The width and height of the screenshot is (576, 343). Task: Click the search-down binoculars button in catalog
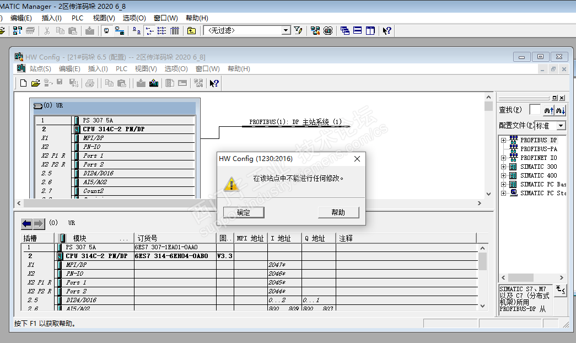tap(560, 110)
